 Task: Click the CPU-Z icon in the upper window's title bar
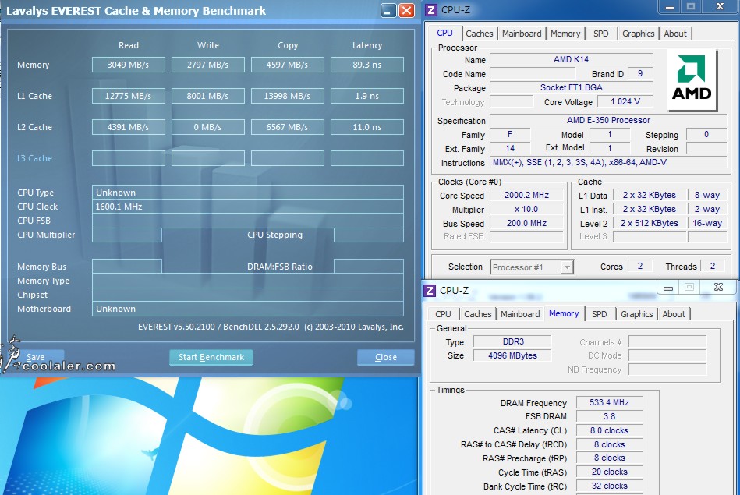click(431, 9)
